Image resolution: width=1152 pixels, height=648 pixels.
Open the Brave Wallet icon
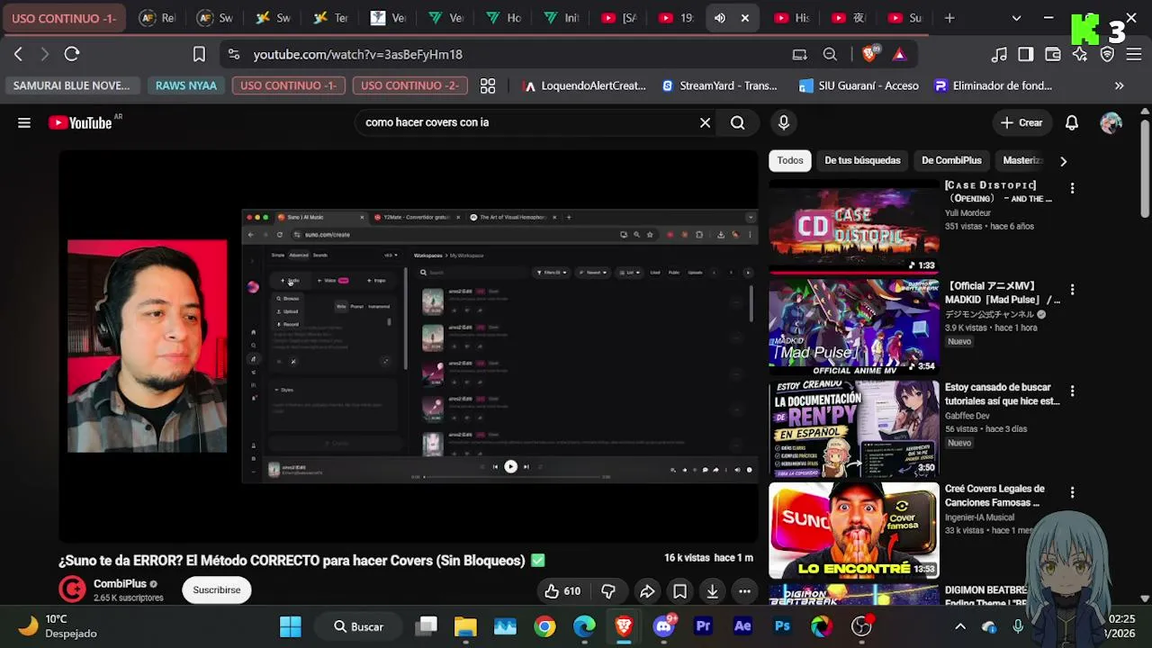(x=1052, y=54)
